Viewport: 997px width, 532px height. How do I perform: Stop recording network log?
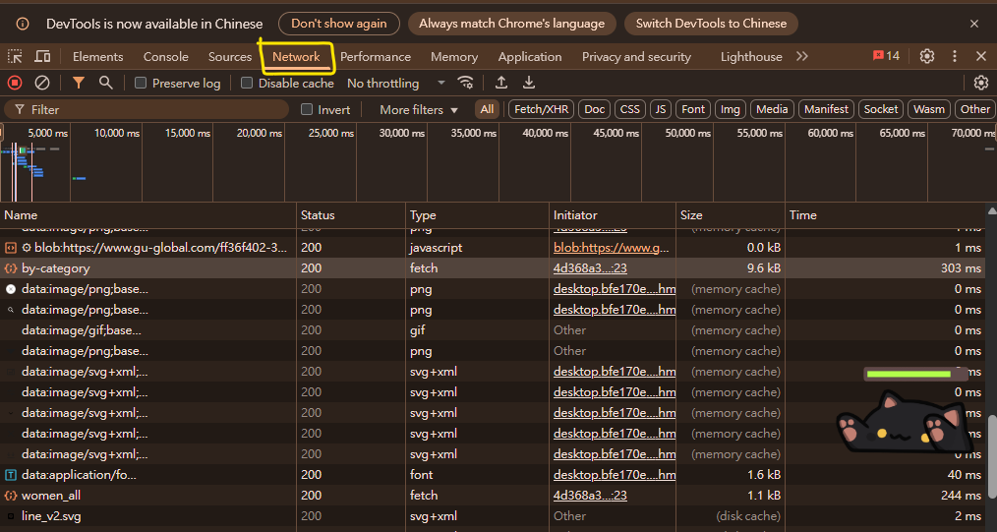[x=15, y=83]
